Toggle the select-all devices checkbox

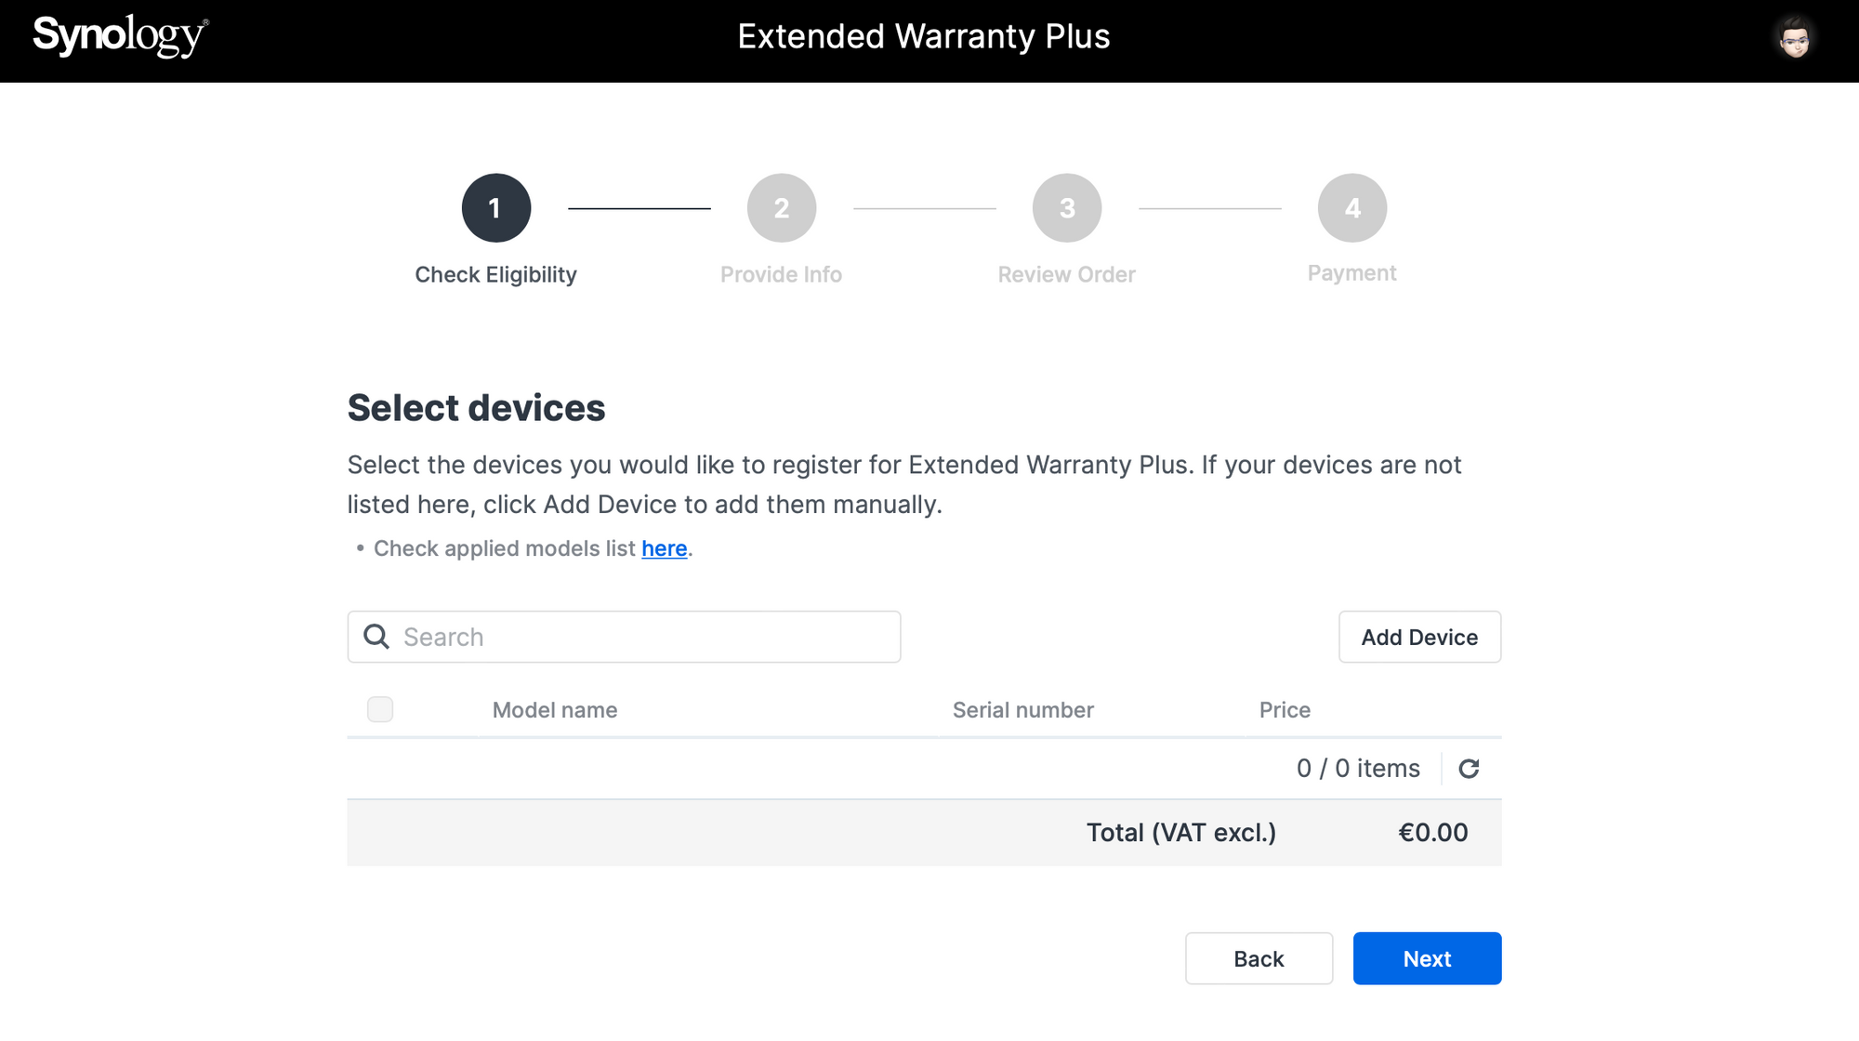point(380,709)
